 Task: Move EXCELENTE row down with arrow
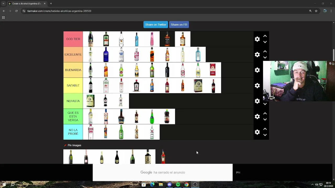(x=265, y=57)
